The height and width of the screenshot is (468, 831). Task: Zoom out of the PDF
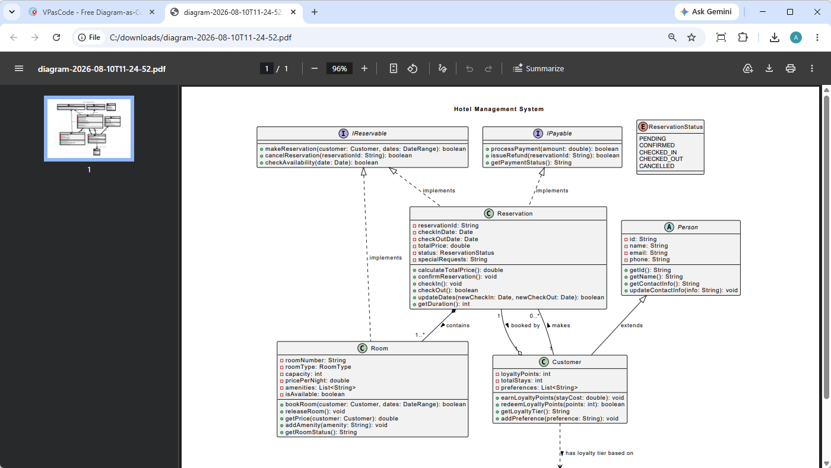[315, 68]
